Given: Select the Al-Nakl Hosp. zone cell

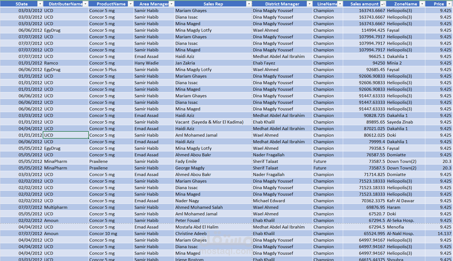Looking at the screenshot, I should [x=406, y=233].
